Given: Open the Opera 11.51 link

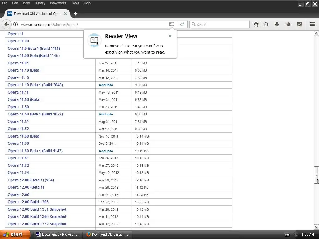Looking at the screenshot, I should 18,122.
